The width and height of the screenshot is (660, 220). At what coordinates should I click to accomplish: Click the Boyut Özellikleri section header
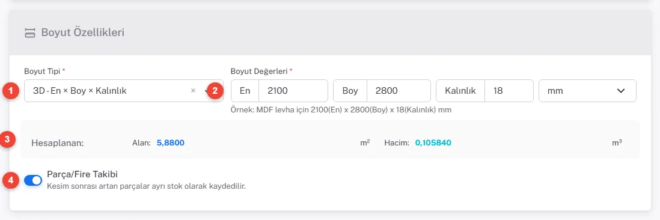330,32
